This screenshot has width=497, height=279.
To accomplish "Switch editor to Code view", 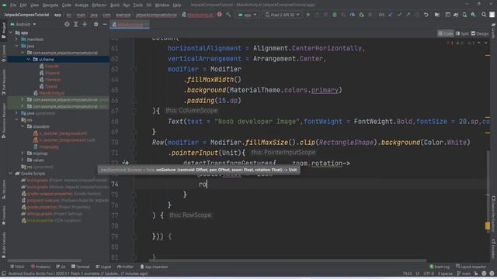I will 446,33.
